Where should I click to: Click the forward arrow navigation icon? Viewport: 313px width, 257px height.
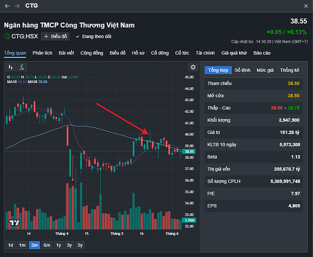tap(17, 6)
